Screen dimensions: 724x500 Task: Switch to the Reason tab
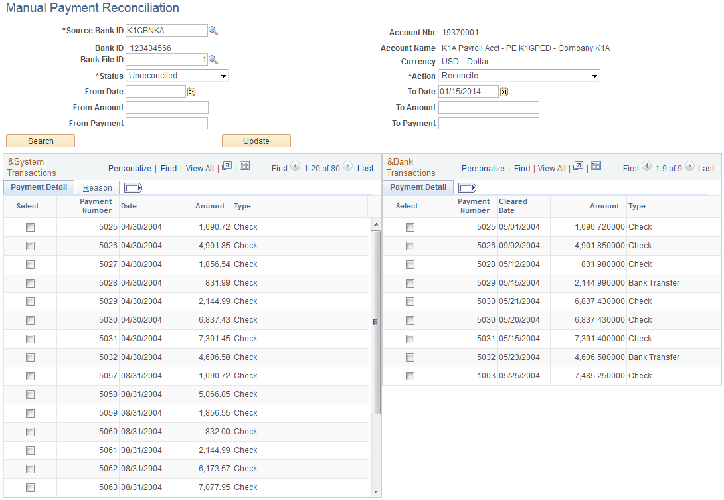[x=97, y=187]
